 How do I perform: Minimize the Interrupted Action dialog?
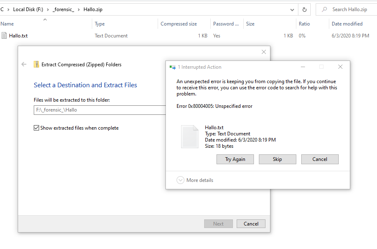click(303, 67)
